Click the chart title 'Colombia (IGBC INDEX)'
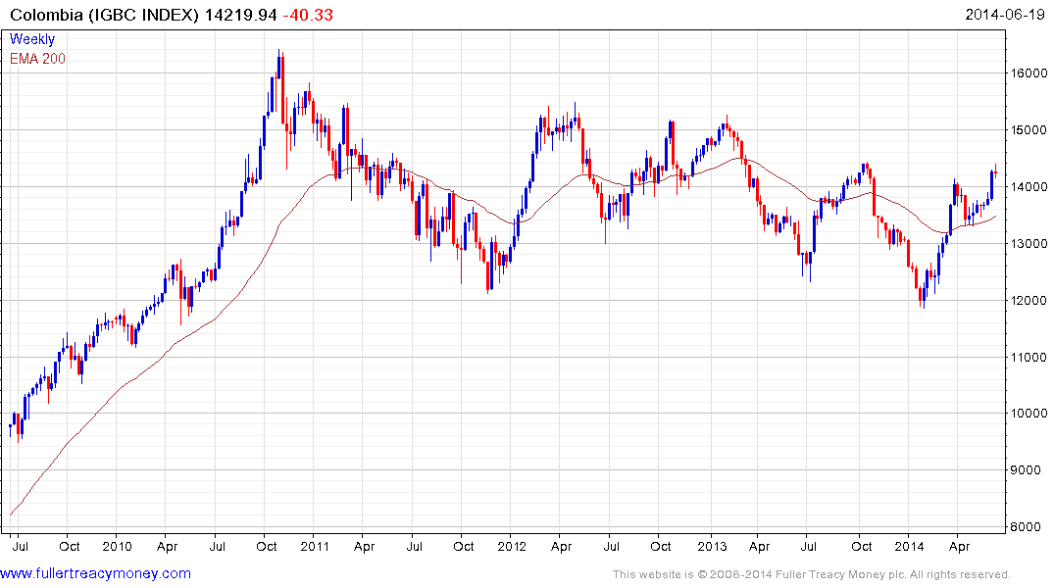The height and width of the screenshot is (588, 1054). click(104, 15)
